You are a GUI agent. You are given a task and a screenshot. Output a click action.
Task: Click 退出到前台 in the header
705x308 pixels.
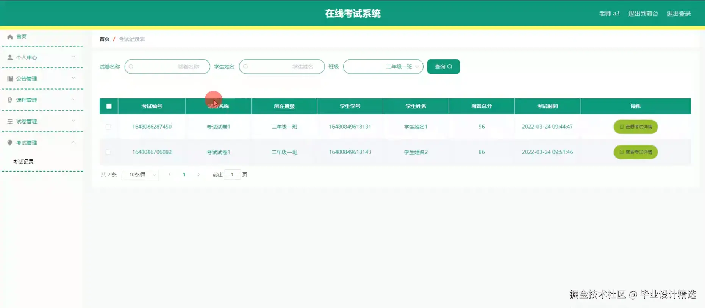click(x=643, y=14)
